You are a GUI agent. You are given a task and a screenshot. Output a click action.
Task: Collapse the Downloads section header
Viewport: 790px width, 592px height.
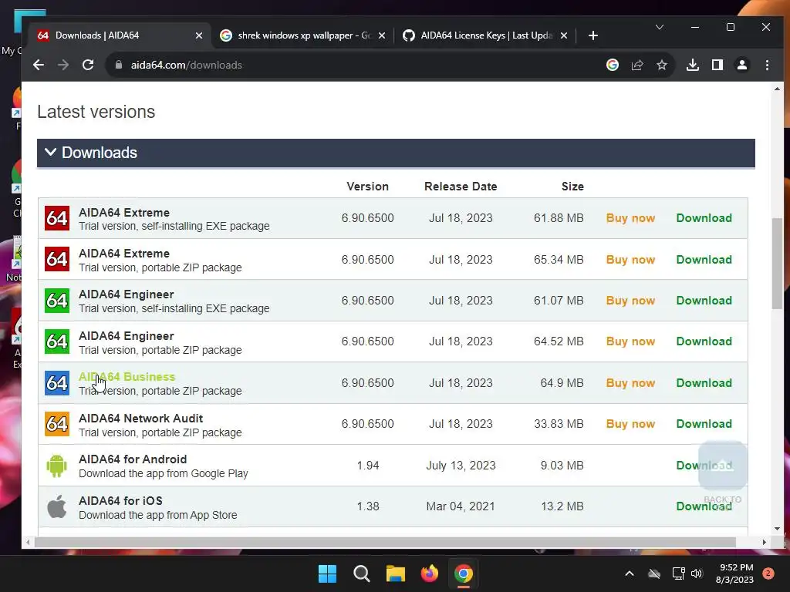(396, 153)
